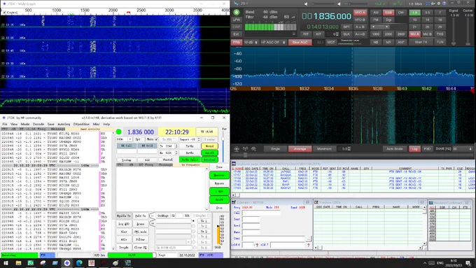Viewport: 476px width, 268px height.
Task: Toggle the SSB mode button
Action: [388, 13]
